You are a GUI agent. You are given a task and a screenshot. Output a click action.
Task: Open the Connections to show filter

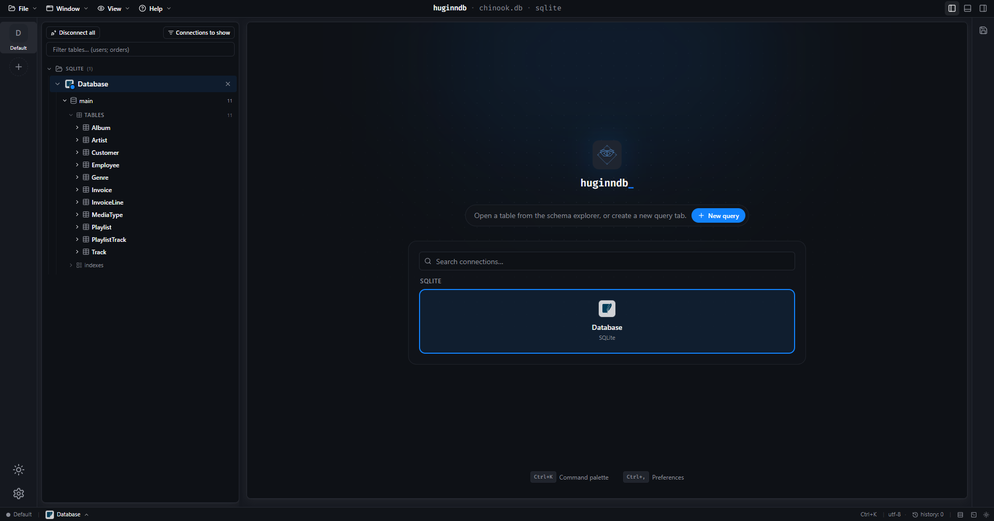coord(199,33)
